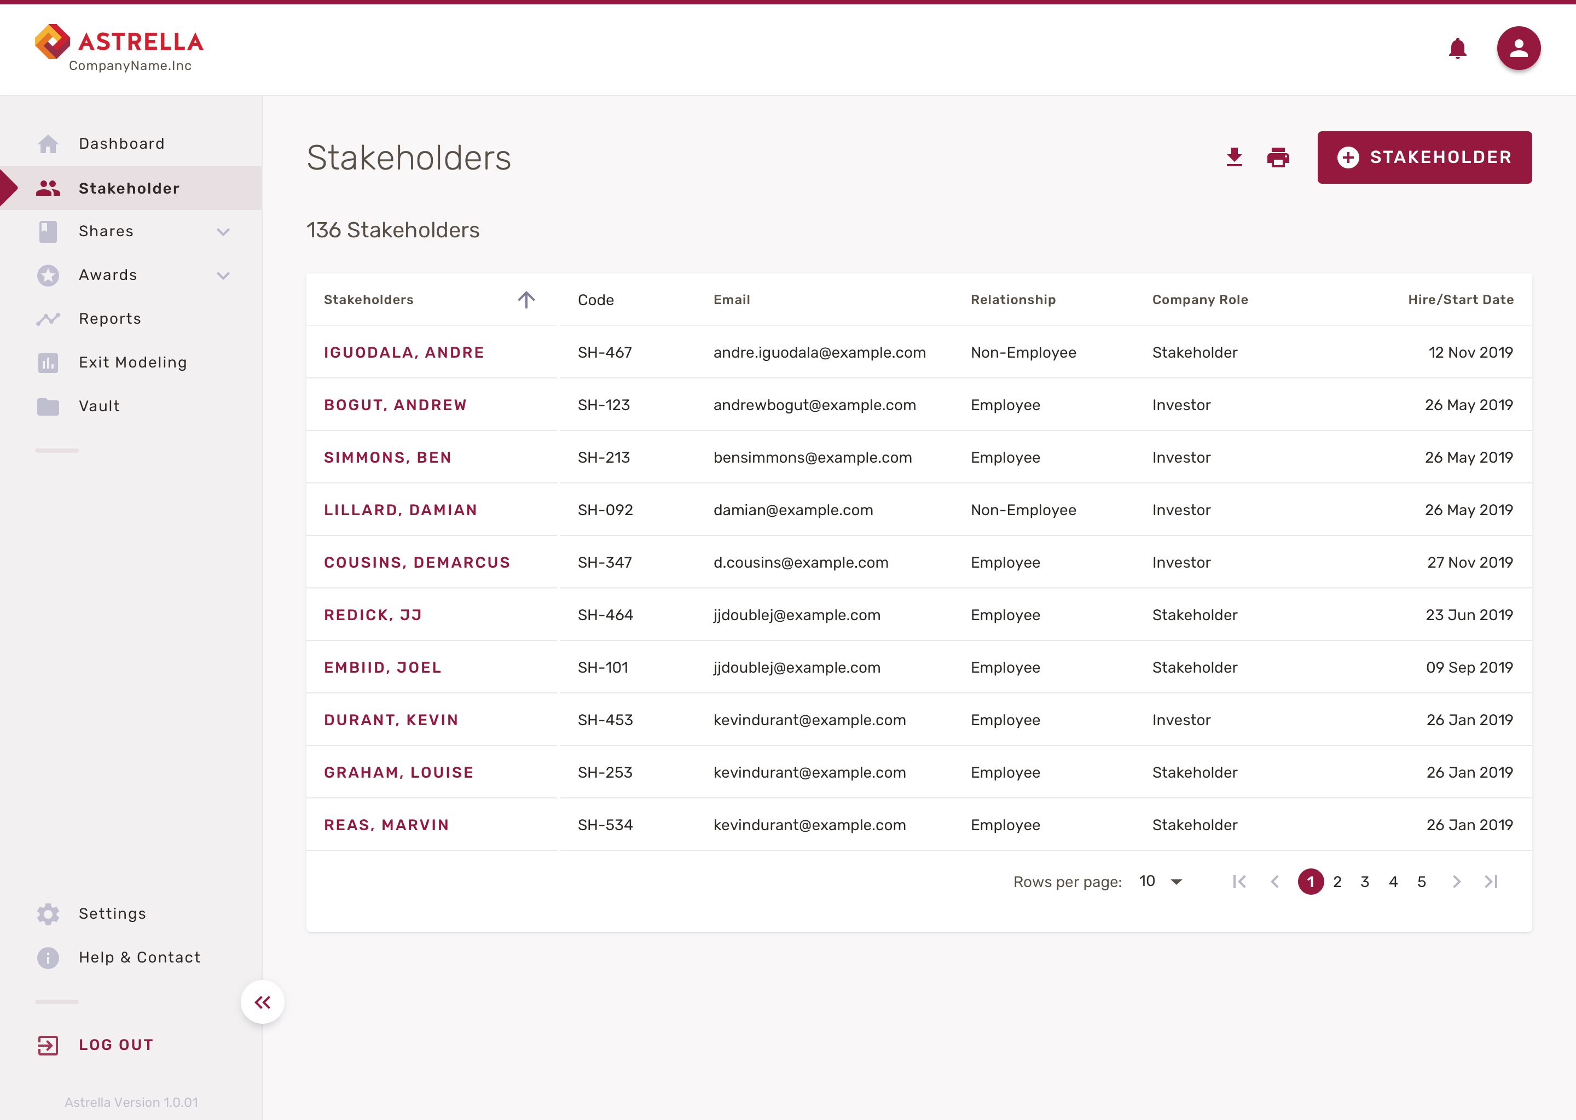Click the Settings gear in sidebar
1576x1120 pixels.
(x=48, y=914)
